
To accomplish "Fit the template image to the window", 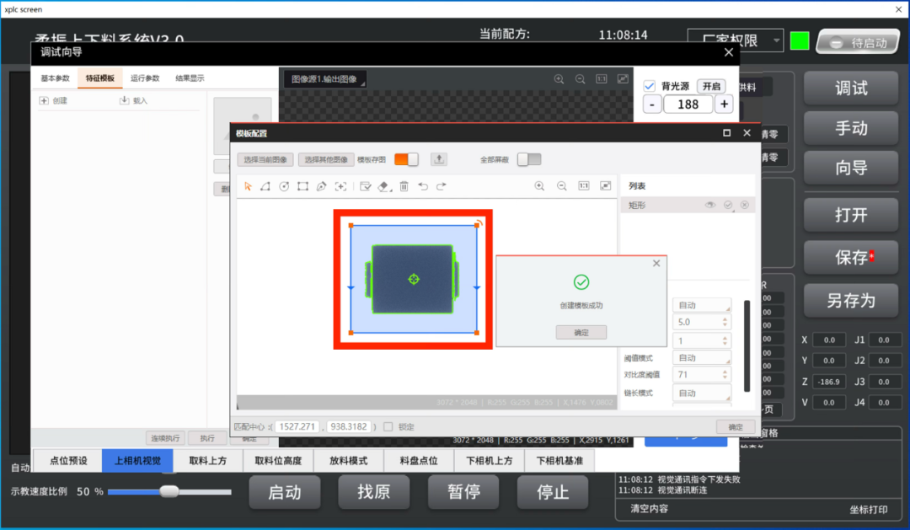I will point(605,185).
